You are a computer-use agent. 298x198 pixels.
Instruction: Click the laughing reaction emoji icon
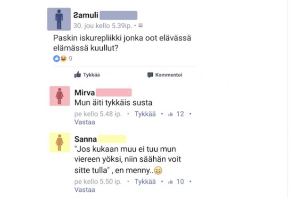[x=64, y=58]
